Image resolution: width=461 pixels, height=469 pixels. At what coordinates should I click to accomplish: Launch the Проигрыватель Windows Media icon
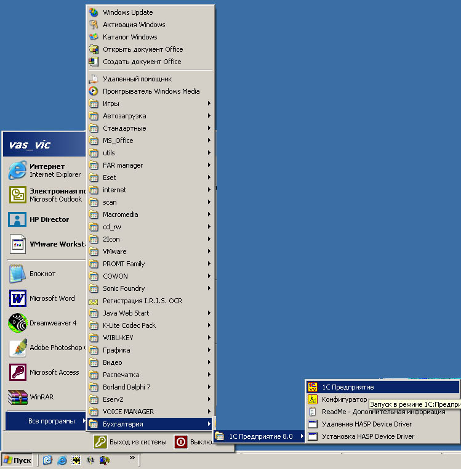[x=94, y=91]
